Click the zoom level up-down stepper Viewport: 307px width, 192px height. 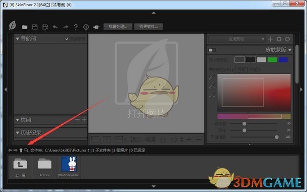182,139
